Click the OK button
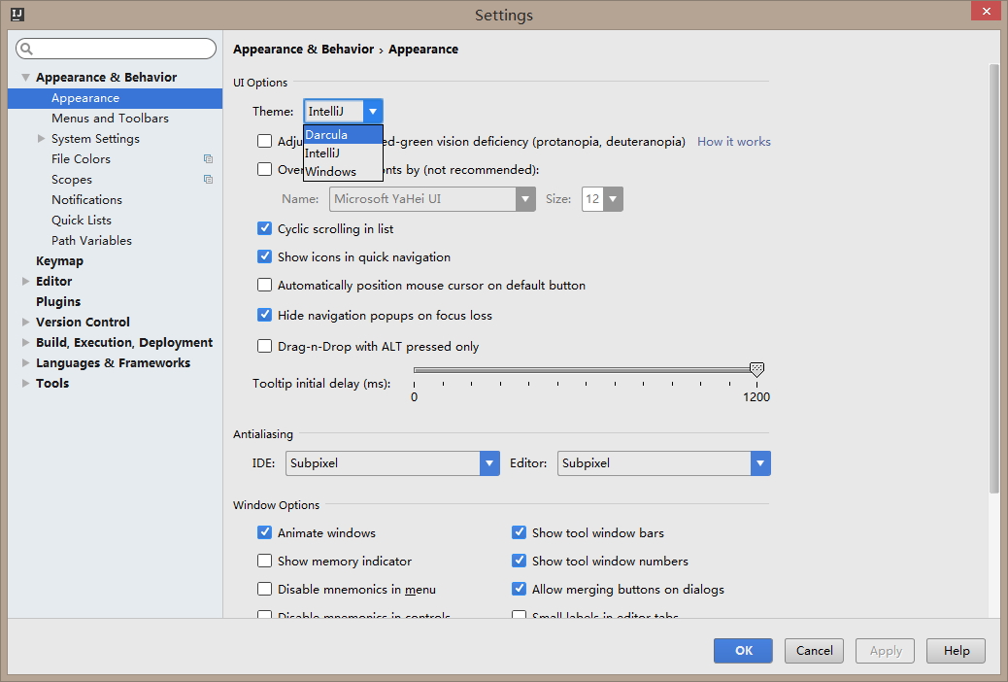Screen dimensions: 1008x682 click(743, 651)
